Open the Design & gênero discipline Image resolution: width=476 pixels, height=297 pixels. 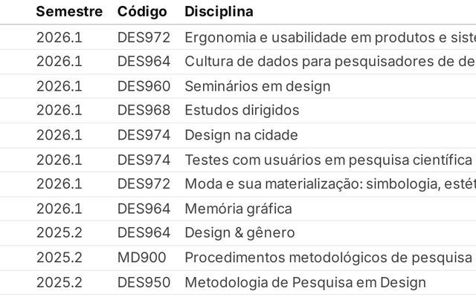[x=239, y=233]
